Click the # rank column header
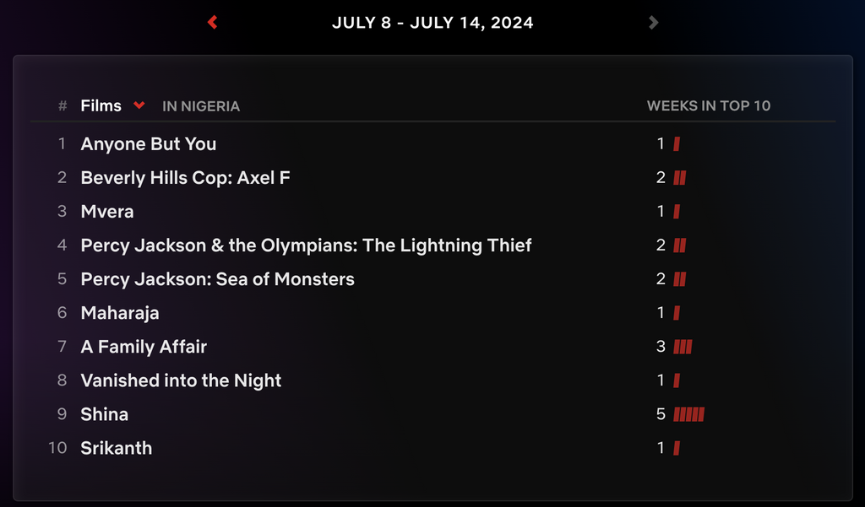The image size is (865, 507). 61,105
